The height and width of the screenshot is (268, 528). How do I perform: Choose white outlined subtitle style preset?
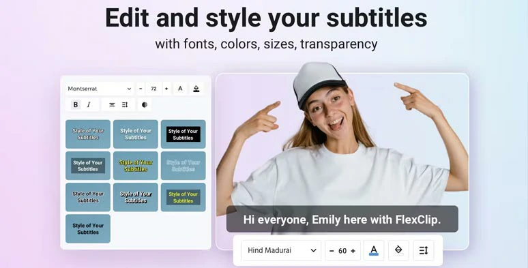[88, 134]
